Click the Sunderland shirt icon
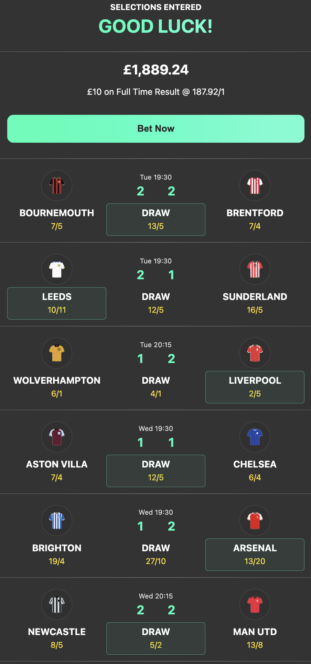311x664 pixels. 255,269
